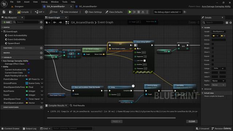Screen dimensions: 233x131
Task: Toggle visibility eye for PointCollection variable
Action: click(42, 79)
